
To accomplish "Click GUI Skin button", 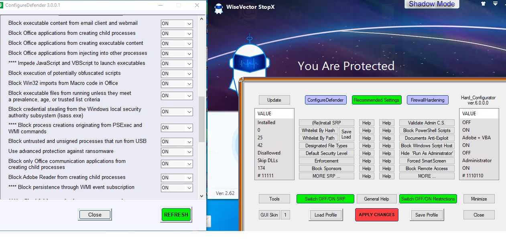I will pos(269,215).
